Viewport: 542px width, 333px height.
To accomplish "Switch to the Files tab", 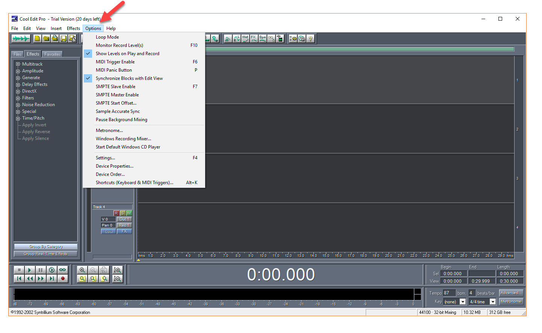I will tap(18, 54).
